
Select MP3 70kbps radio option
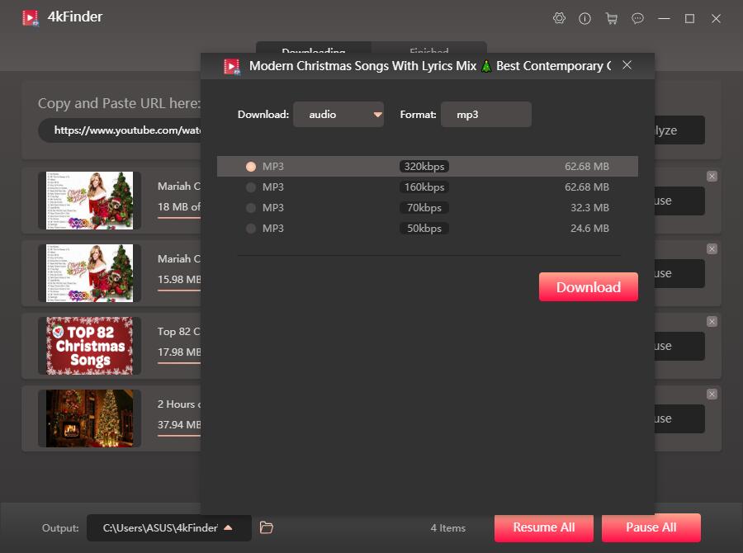tap(251, 207)
